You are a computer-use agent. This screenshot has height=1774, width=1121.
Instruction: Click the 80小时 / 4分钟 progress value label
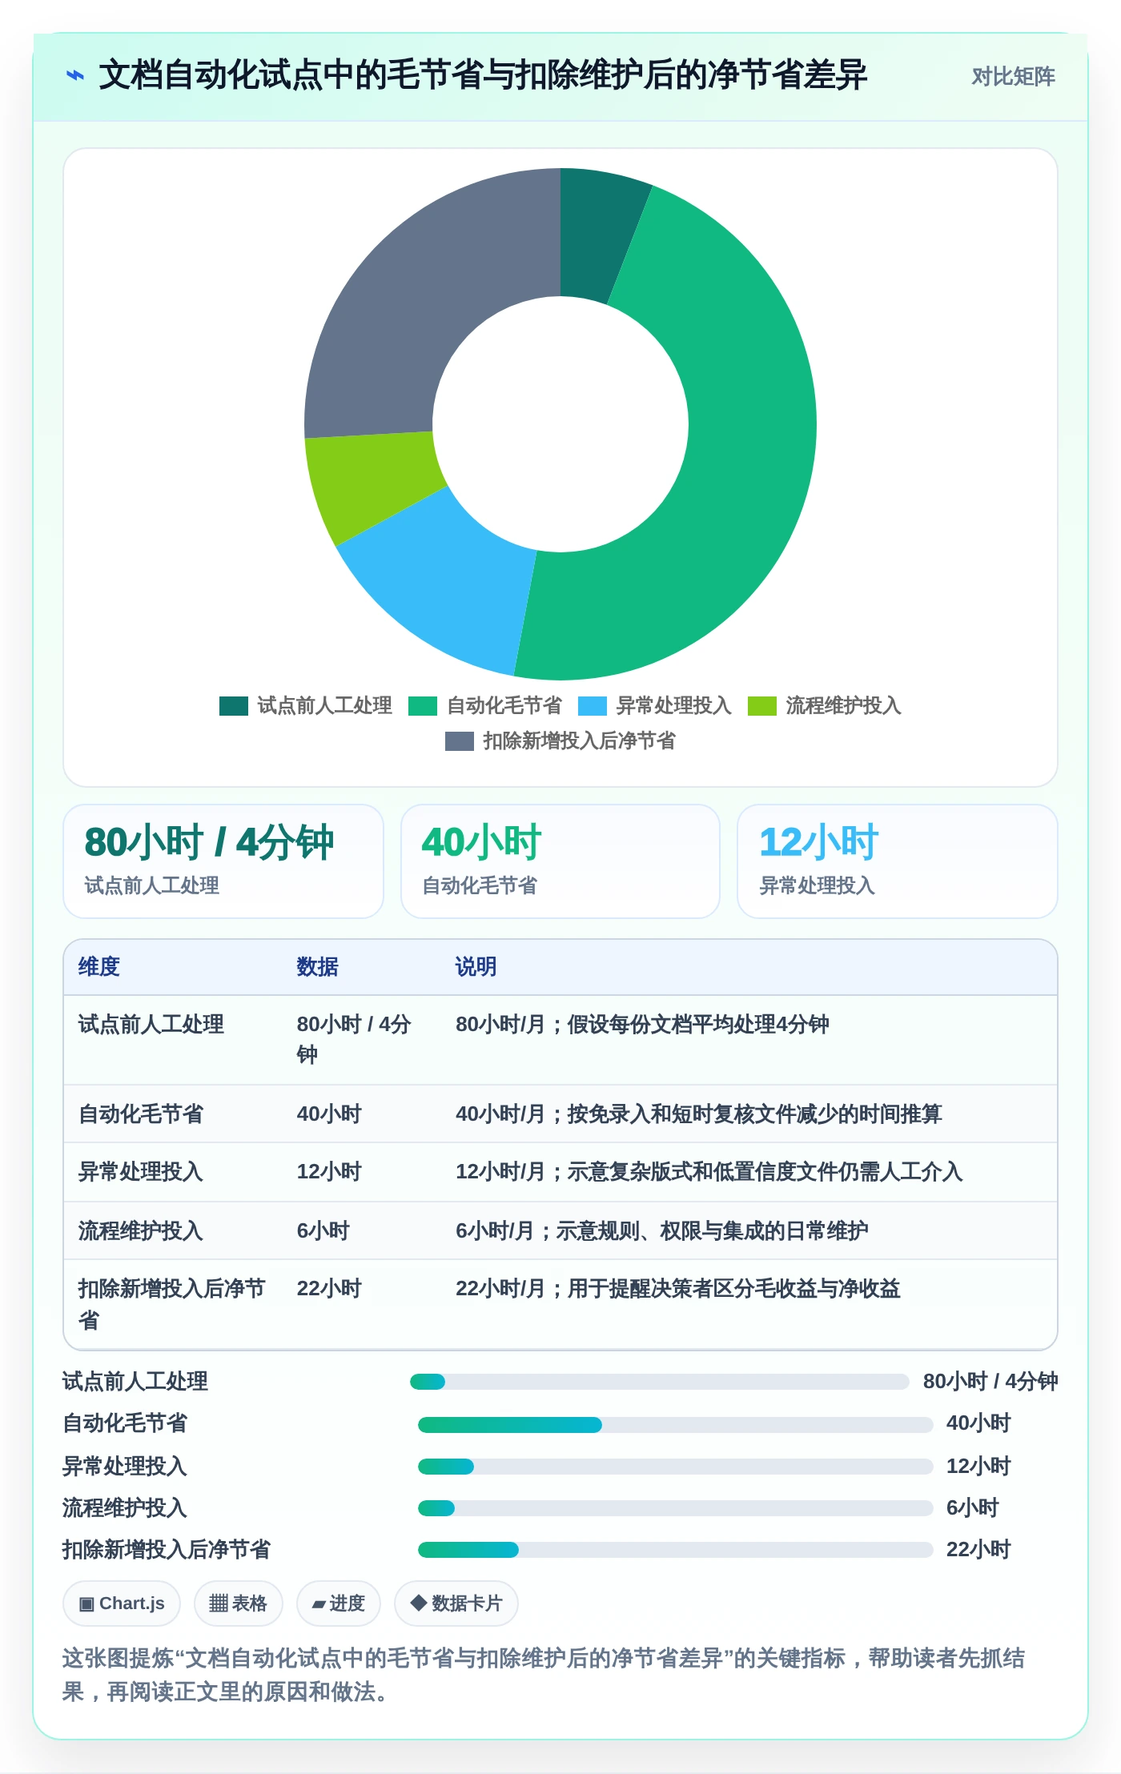pyautogui.click(x=990, y=1382)
